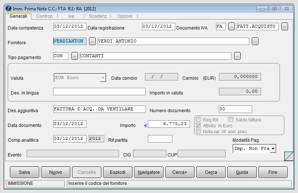Switch to the Generali tab
This screenshot has width=298, height=193.
click(18, 16)
